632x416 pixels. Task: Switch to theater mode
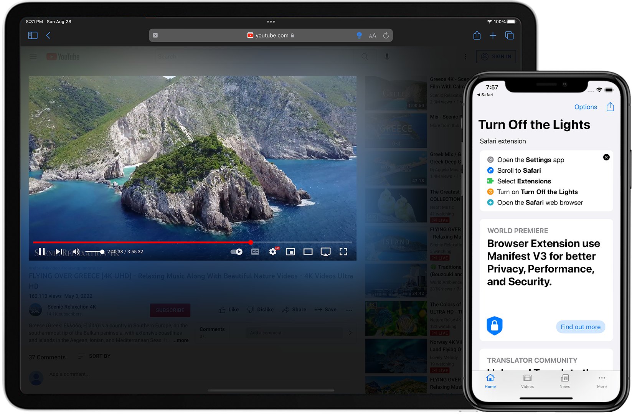(308, 252)
